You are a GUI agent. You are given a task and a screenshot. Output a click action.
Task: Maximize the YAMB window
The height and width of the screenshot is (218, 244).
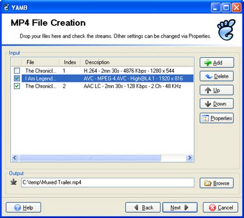(x=226, y=8)
